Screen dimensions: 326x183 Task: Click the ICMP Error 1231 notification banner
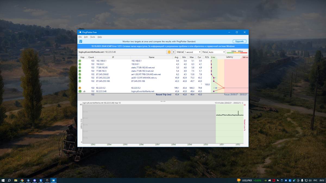pyautogui.click(x=163, y=46)
